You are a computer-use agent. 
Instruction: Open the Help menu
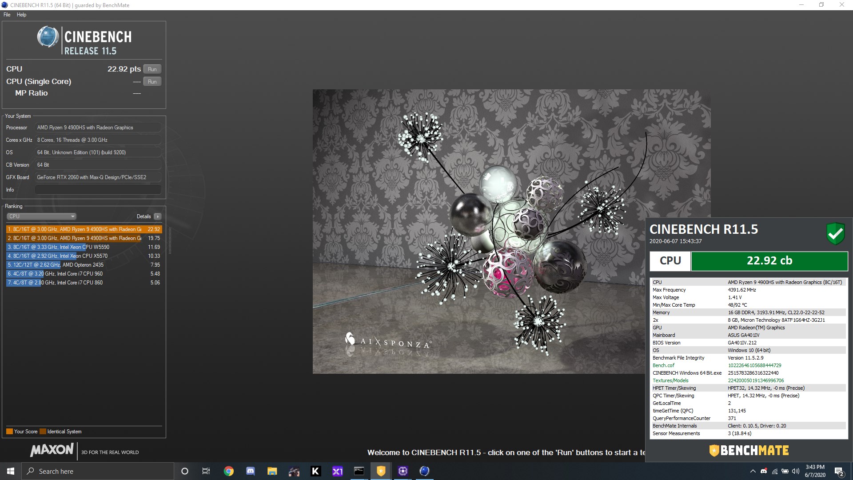tap(21, 15)
